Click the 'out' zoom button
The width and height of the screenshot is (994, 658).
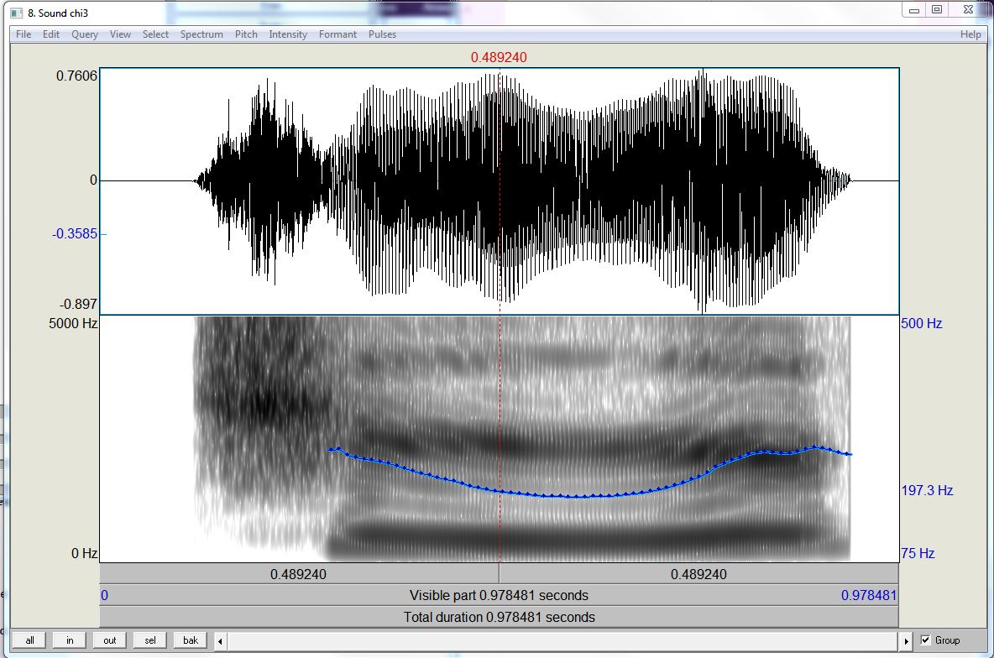(110, 640)
